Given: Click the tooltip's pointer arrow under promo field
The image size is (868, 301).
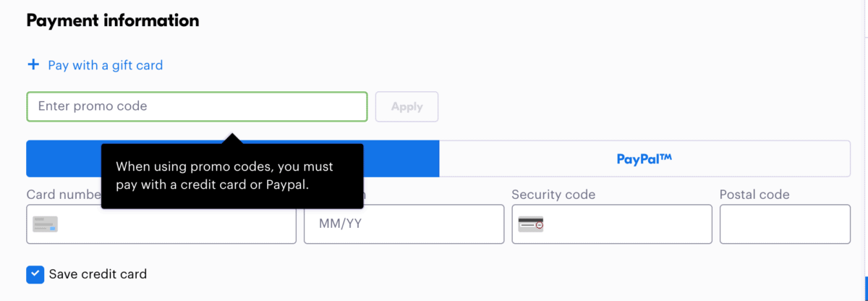Looking at the screenshot, I should [232, 138].
